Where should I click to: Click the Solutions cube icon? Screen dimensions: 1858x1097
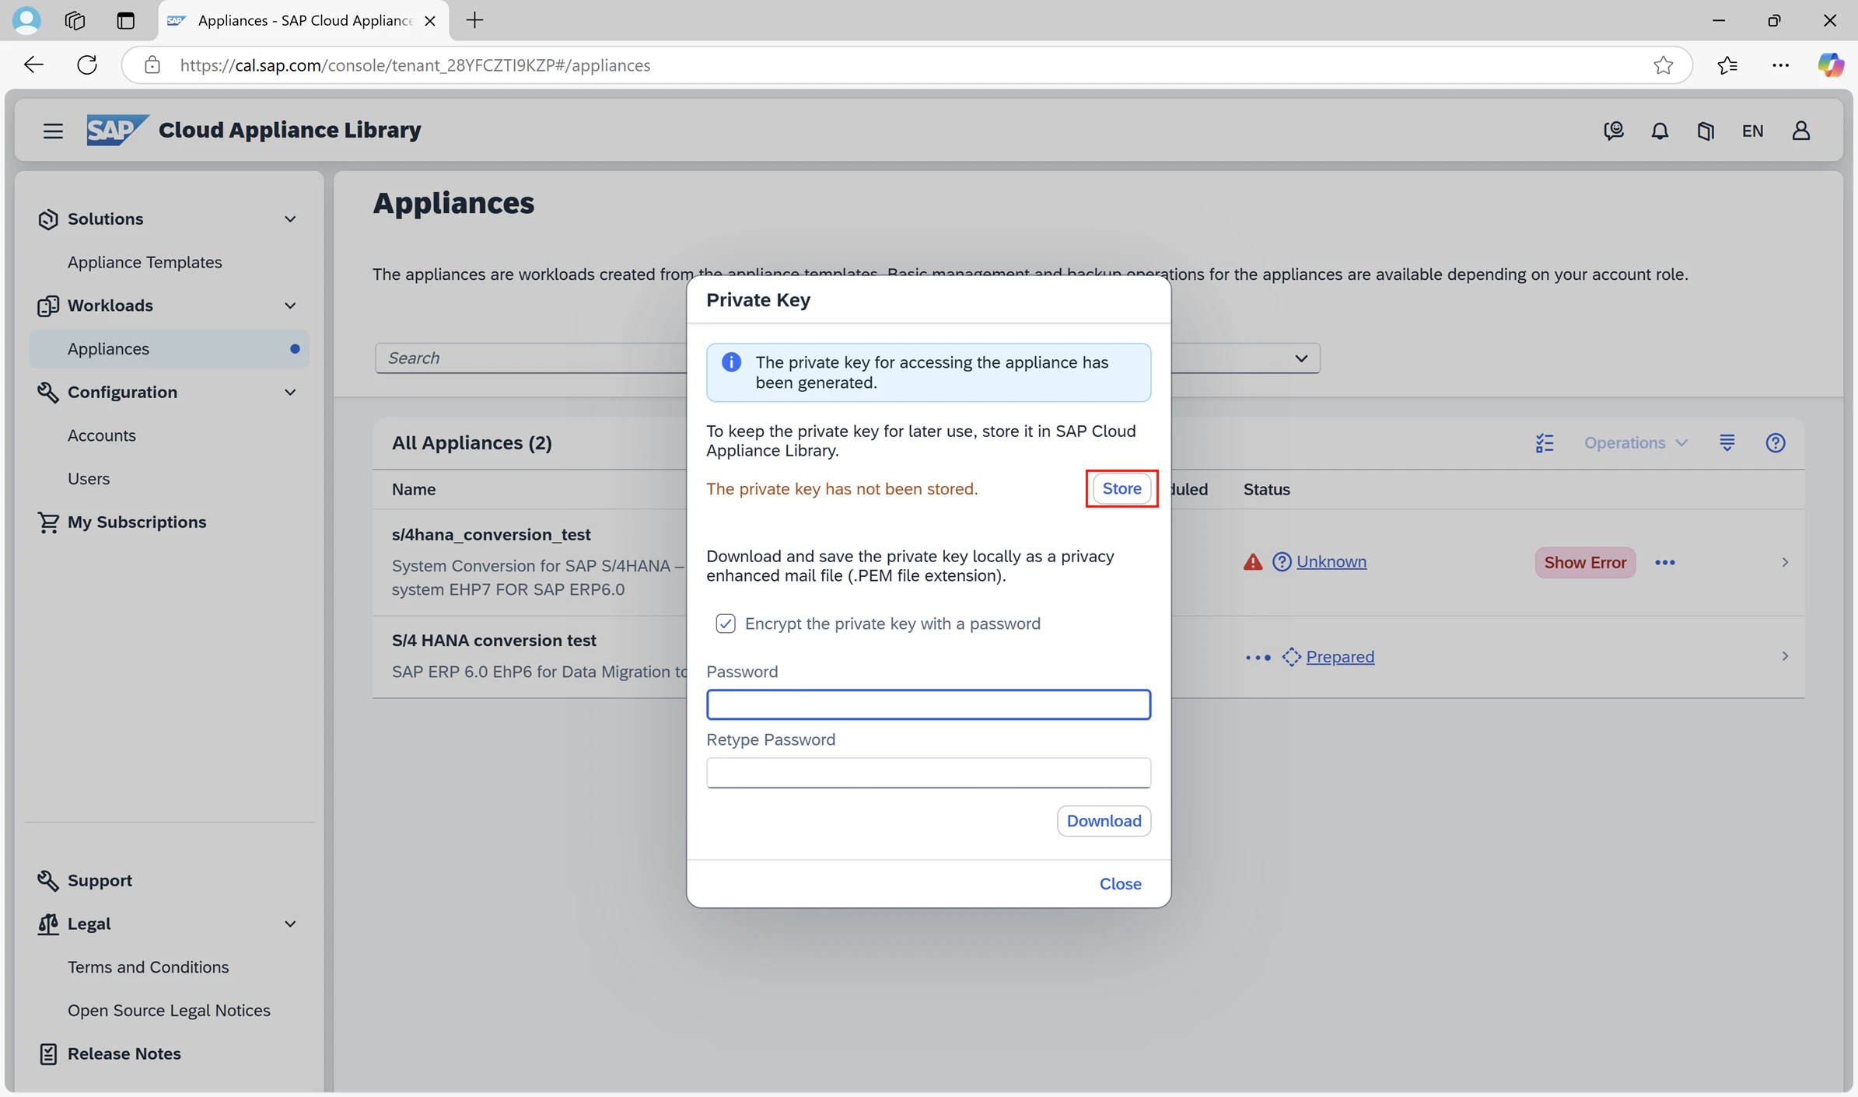coord(48,219)
